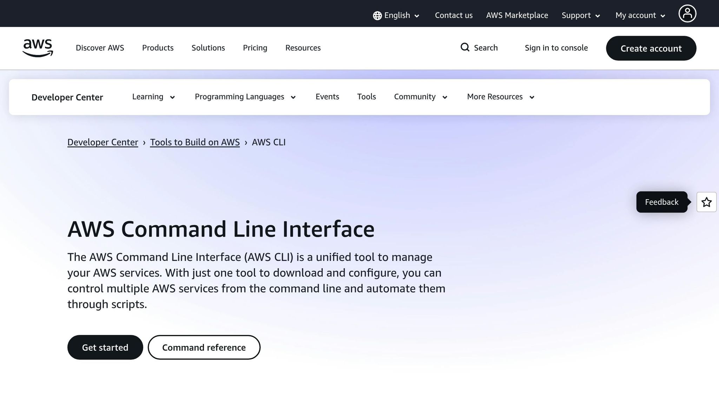The width and height of the screenshot is (719, 404).
Task: Click the star favorite icon near Feedback
Action: point(706,202)
